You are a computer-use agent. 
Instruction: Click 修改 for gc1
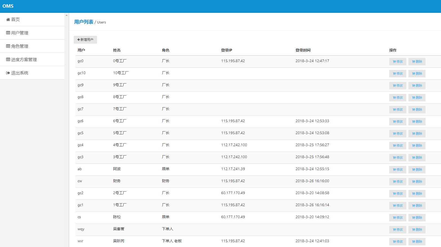click(x=398, y=206)
